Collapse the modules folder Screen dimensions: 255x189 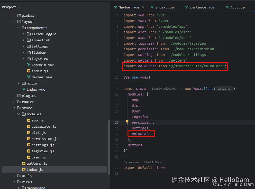click(x=19, y=114)
